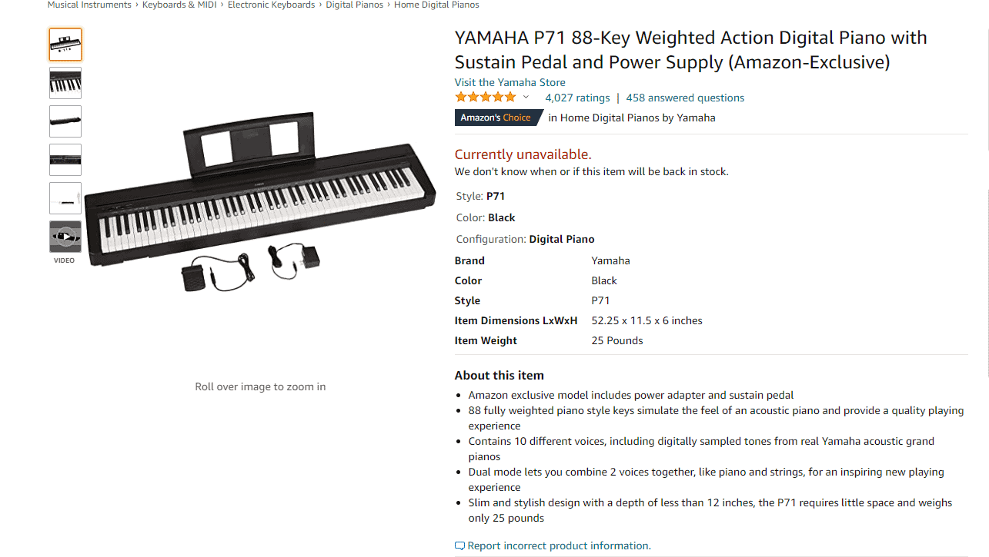Visit the Yamaha Store link
Screen dimensions: 989x557
(x=510, y=82)
